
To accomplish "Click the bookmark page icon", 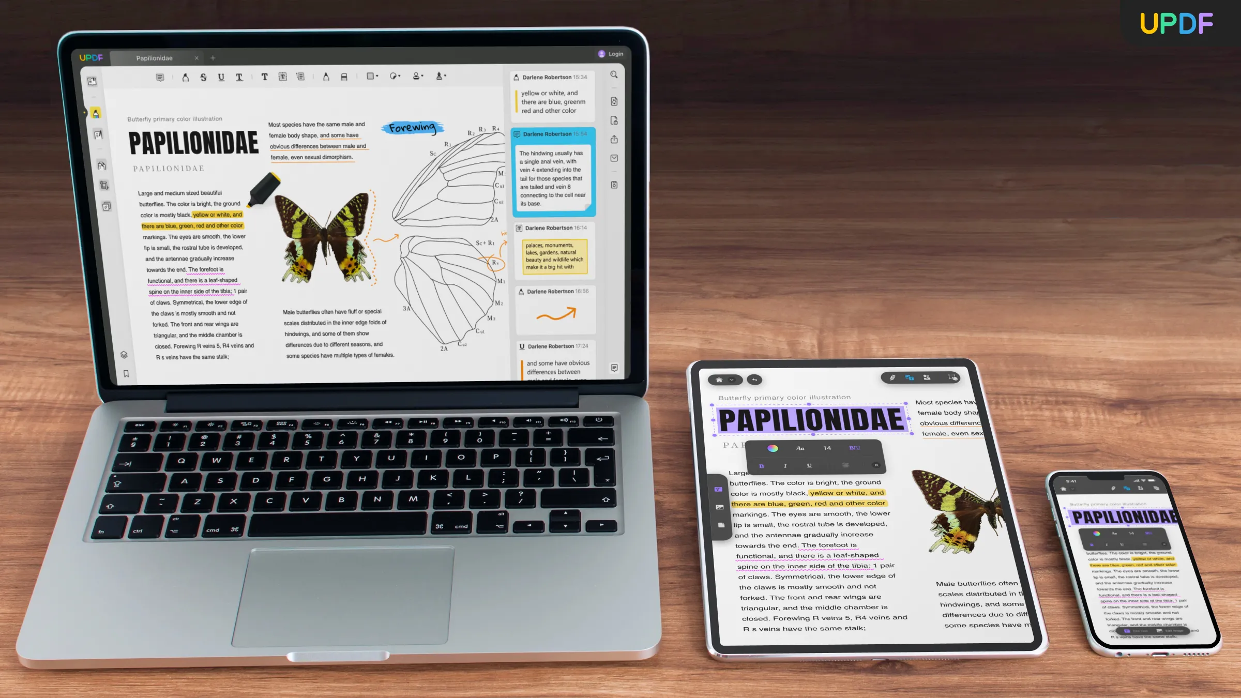I will point(125,372).
